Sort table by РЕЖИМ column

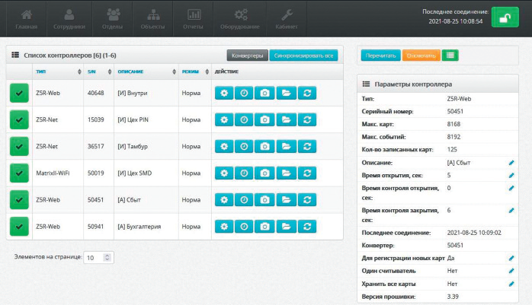[195, 71]
